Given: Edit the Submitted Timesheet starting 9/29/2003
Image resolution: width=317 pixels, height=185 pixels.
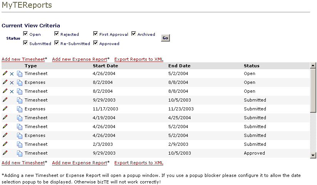Looking at the screenshot, I should coord(5,100).
